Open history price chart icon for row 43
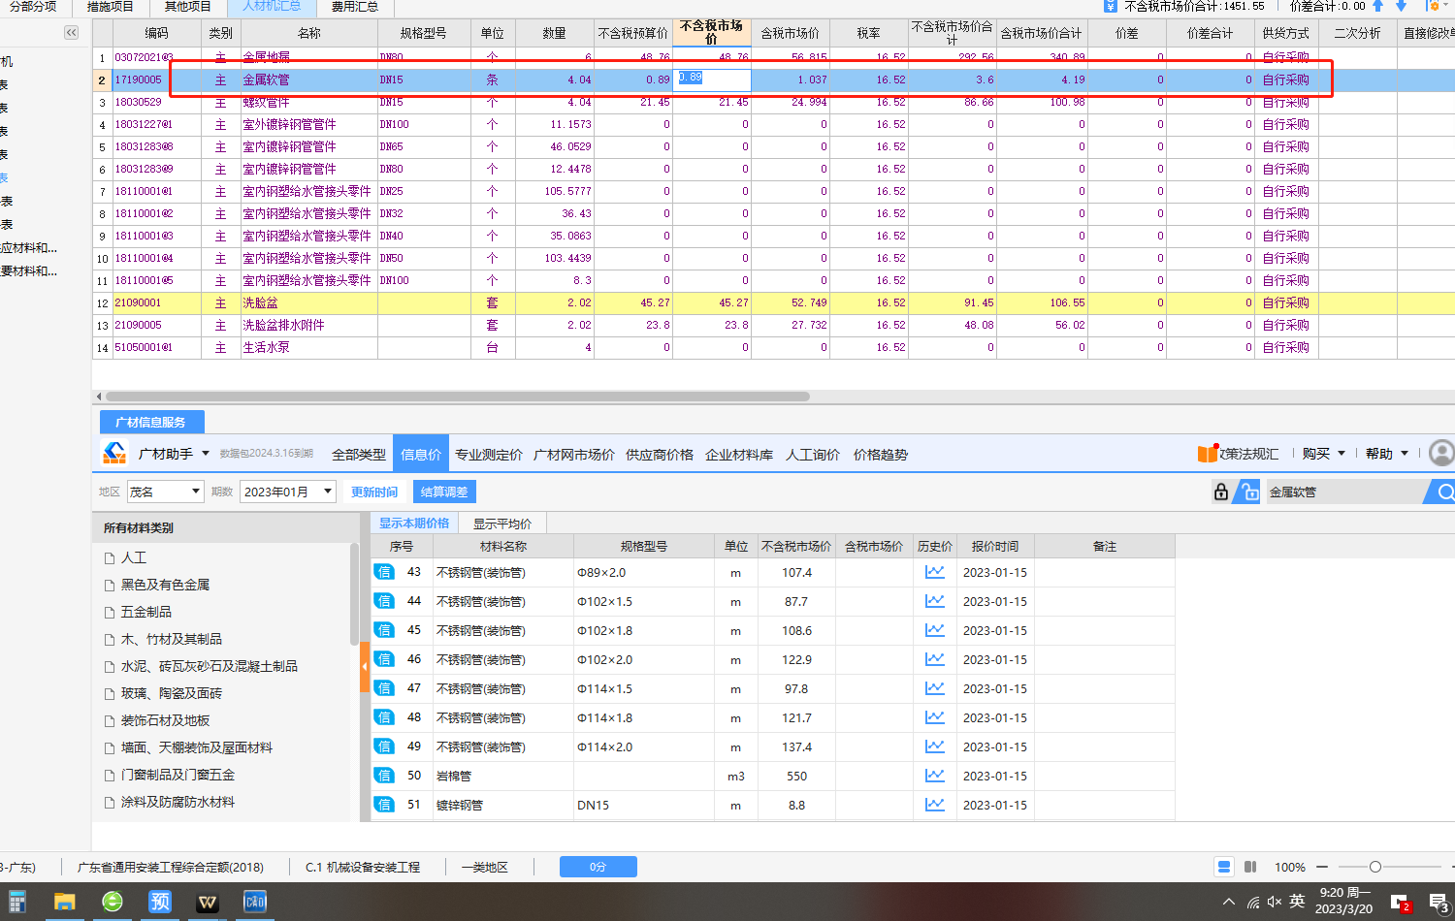Screen dimensions: 1455x921 pos(934,572)
